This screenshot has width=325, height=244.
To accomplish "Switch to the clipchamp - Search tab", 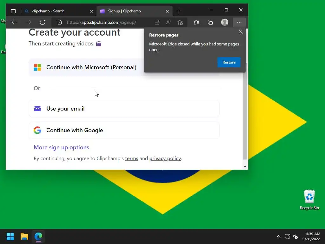I will pyautogui.click(x=59, y=11).
